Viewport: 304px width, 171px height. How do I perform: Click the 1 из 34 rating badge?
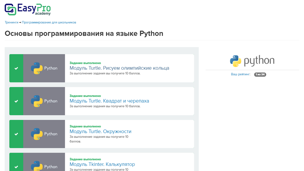coord(260,74)
